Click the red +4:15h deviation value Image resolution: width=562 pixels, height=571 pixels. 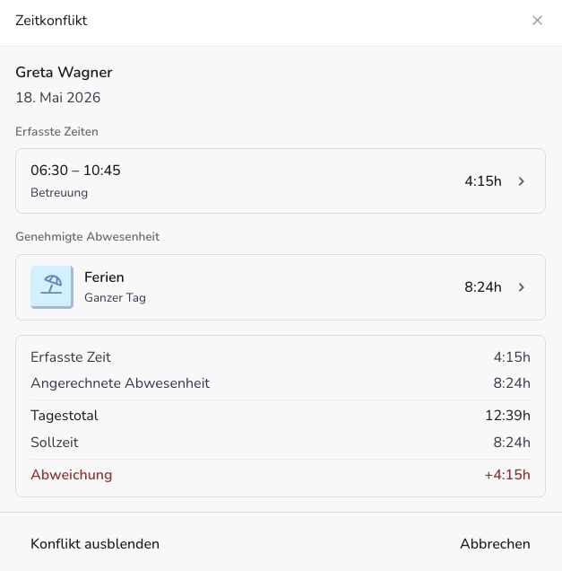(x=507, y=475)
